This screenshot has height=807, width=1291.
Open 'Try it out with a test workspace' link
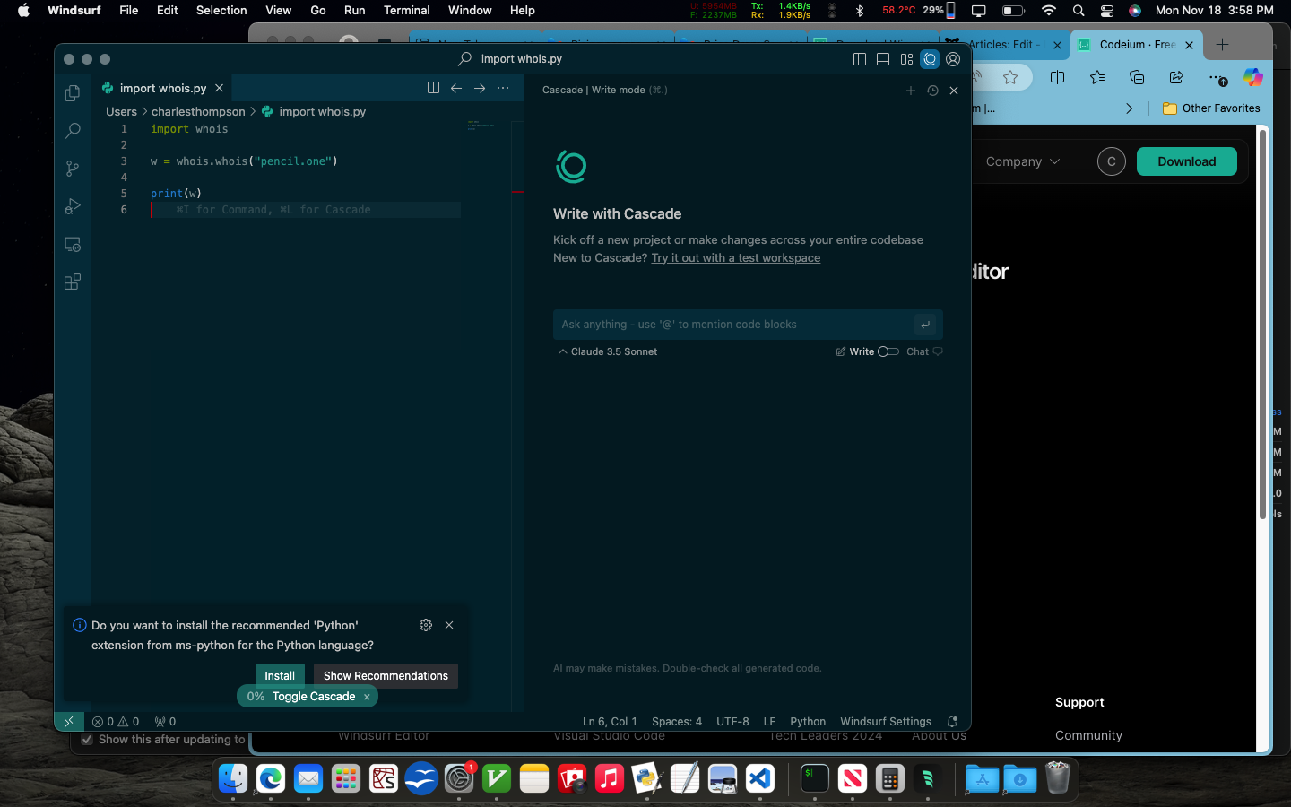tap(735, 258)
